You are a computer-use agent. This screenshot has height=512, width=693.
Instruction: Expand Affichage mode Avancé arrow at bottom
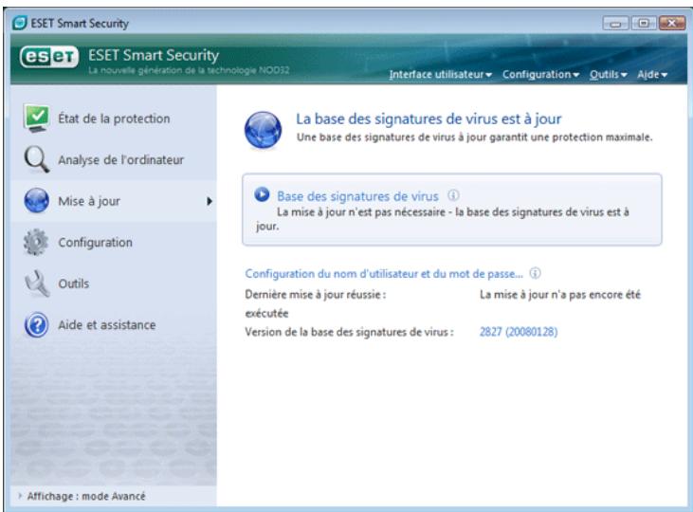point(20,496)
